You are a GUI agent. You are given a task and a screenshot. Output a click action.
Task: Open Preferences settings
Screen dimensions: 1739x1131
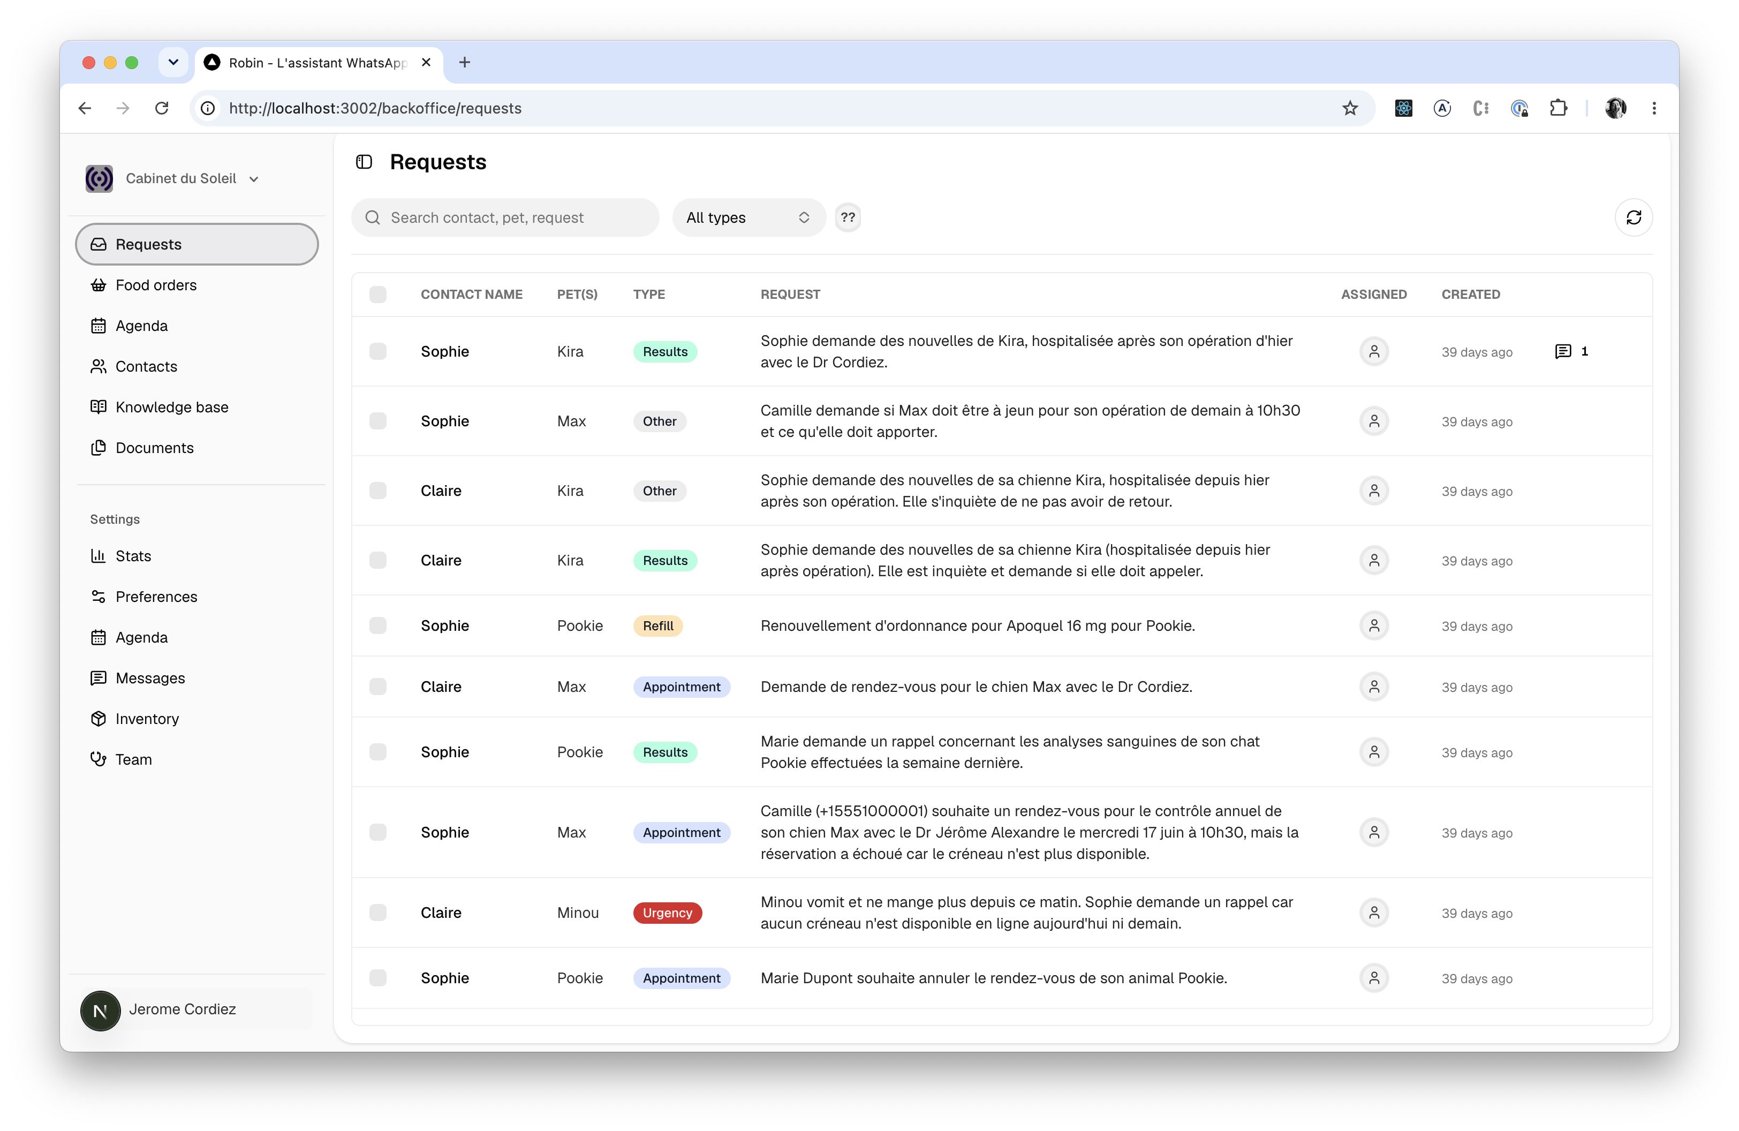click(x=196, y=597)
